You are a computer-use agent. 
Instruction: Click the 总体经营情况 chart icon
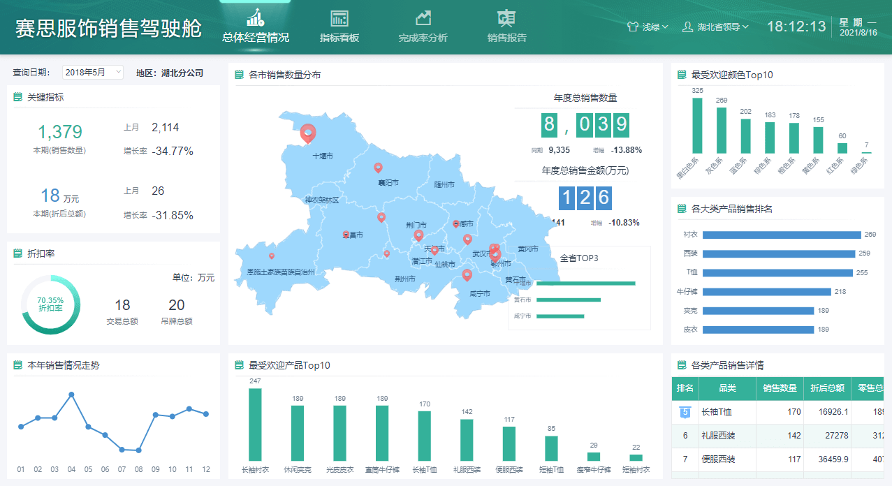(x=256, y=17)
